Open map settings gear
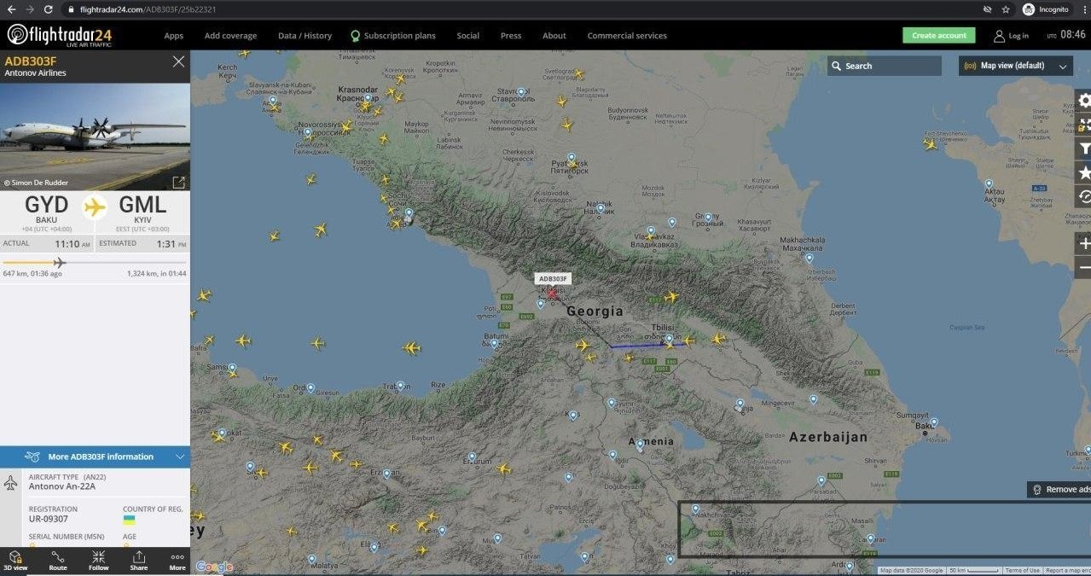The height and width of the screenshot is (576, 1091). click(x=1084, y=101)
